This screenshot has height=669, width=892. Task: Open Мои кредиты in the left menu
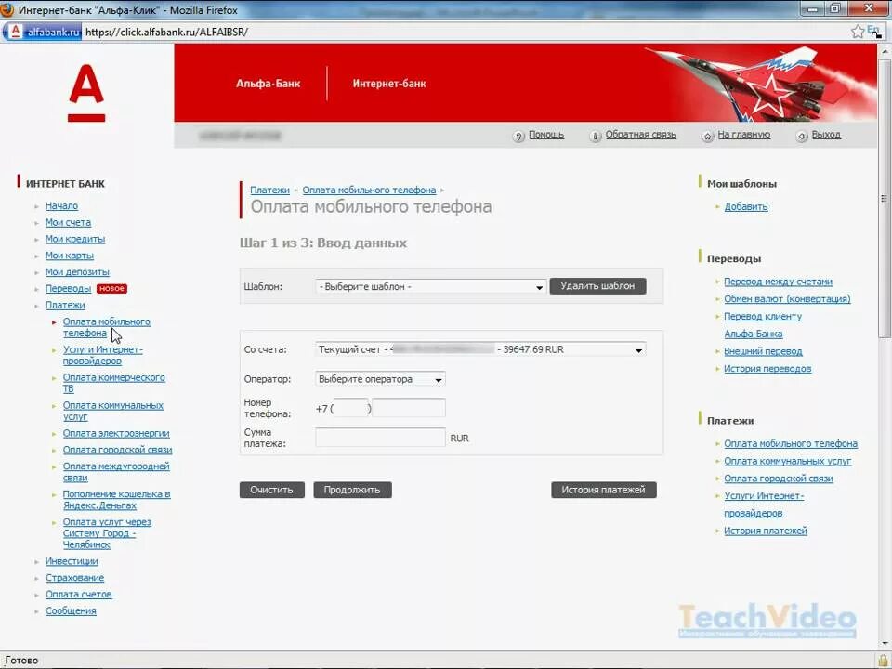click(x=75, y=239)
